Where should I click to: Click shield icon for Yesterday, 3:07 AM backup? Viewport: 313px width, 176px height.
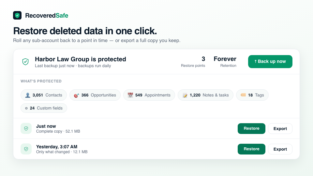click(x=26, y=149)
